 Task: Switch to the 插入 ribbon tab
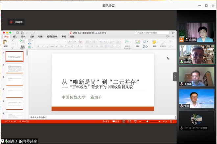click(15, 37)
